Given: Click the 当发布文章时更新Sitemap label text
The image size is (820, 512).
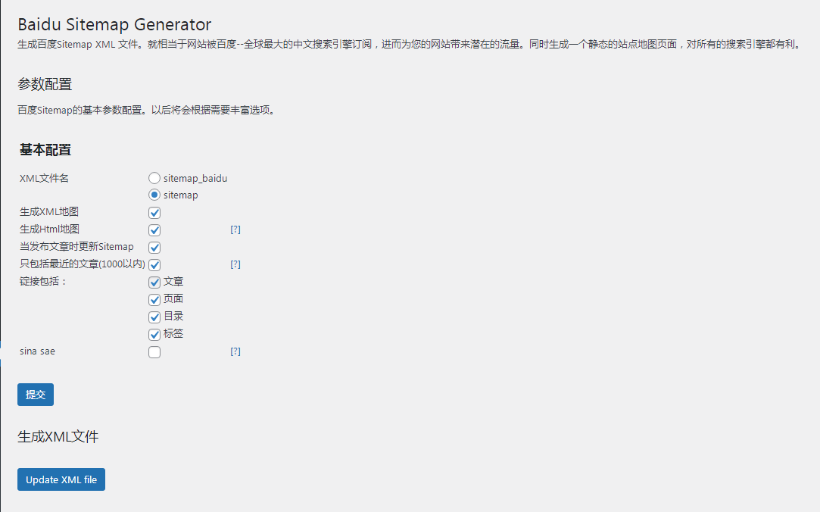Looking at the screenshot, I should (x=77, y=246).
